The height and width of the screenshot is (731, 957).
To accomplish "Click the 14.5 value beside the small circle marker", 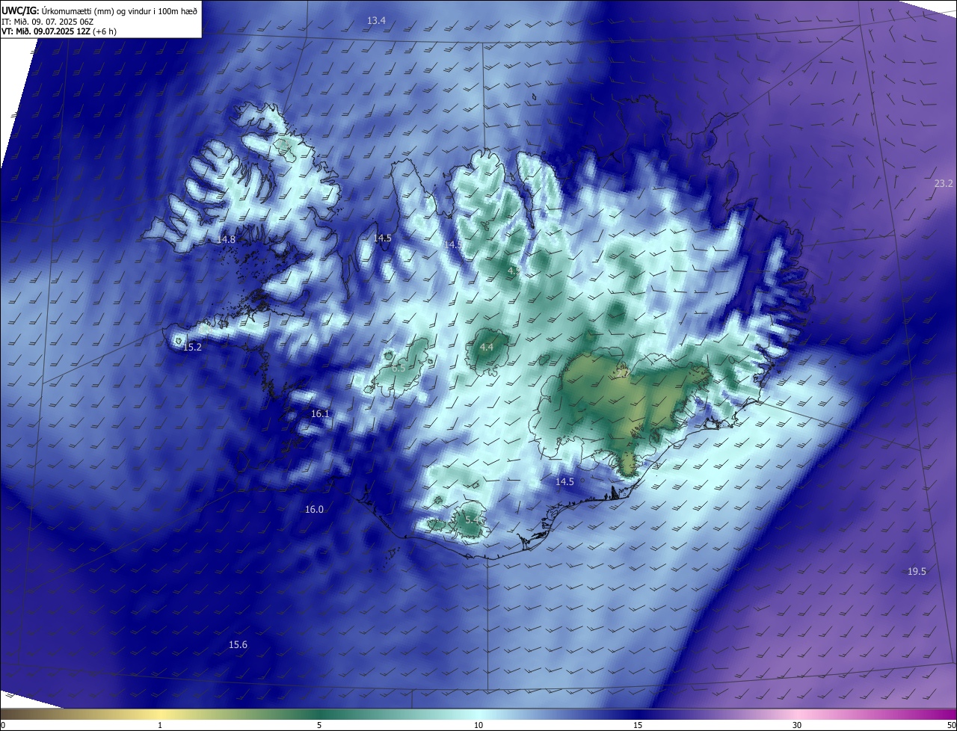I will [564, 481].
